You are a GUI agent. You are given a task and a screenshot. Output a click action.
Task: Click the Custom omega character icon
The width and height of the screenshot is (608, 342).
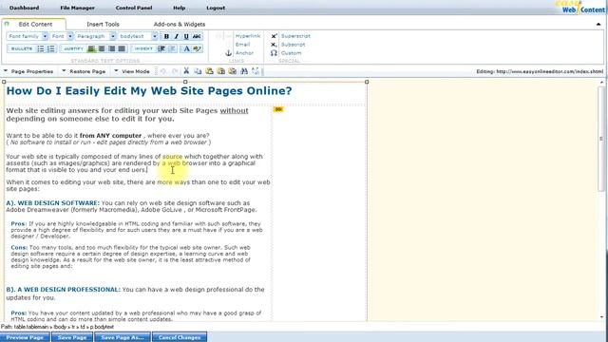(x=274, y=53)
